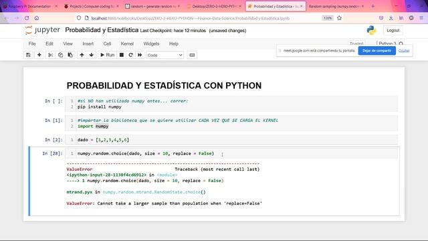
Task: Open the Widgets menu
Action: pyautogui.click(x=151, y=44)
